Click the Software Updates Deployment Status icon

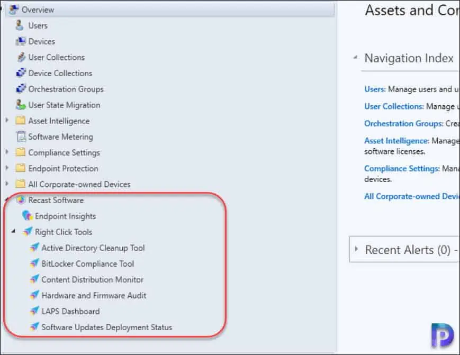pyautogui.click(x=34, y=326)
